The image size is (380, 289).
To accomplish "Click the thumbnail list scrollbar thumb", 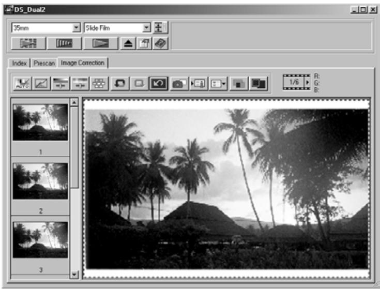I will point(74,147).
